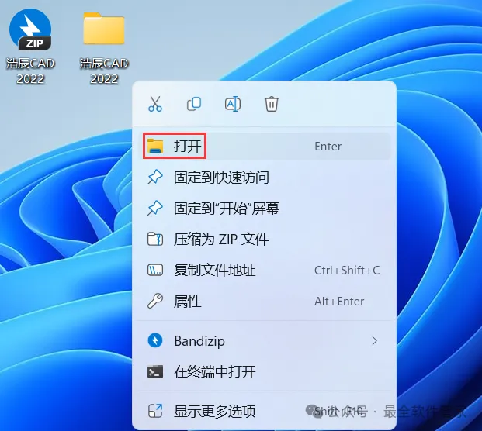Screen dimensions: 482x431
Task: Click the Delete trash icon
Action: [272, 104]
